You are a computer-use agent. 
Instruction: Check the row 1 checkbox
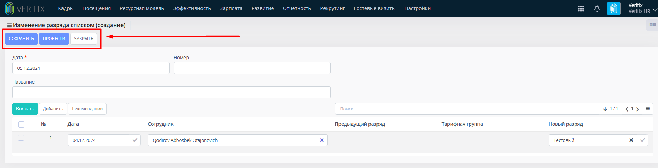pyautogui.click(x=21, y=138)
